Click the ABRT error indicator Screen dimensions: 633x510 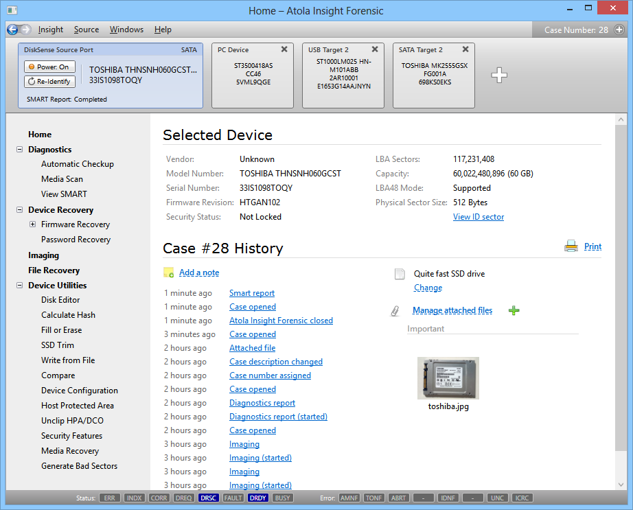[x=398, y=498]
